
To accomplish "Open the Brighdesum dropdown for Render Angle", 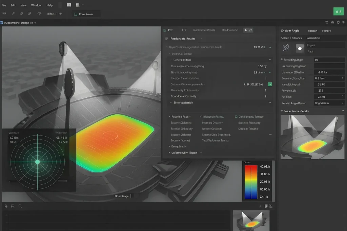I will click(x=329, y=103).
